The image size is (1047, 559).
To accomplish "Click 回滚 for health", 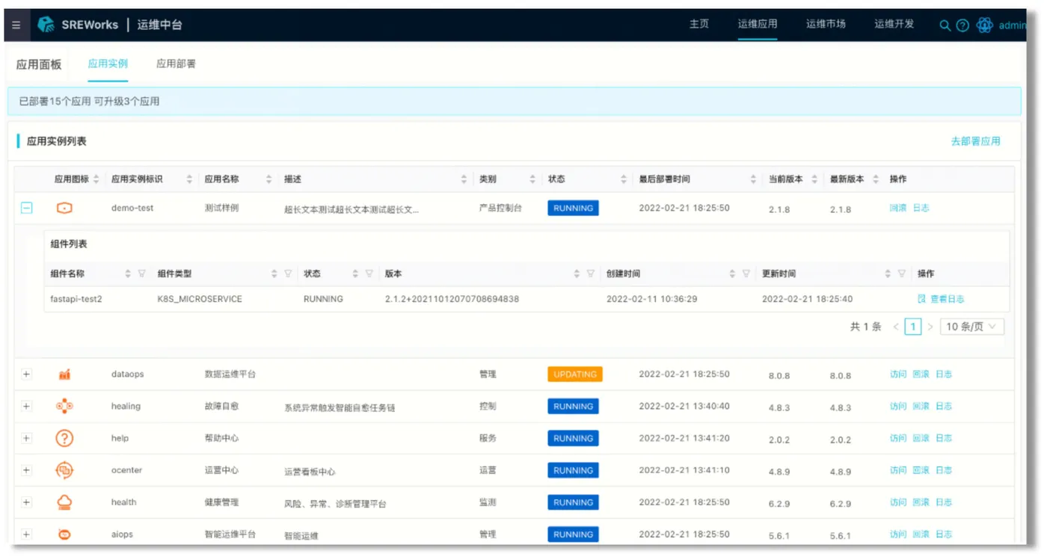I will (921, 503).
